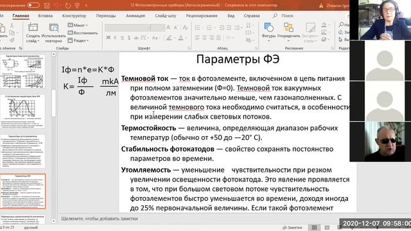Center the paragraph text
This screenshot has height=231, width=411.
click(204, 38)
